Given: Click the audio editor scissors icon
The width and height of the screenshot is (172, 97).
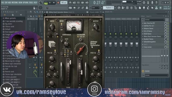Looking at the screenshot, I should pos(148,3).
